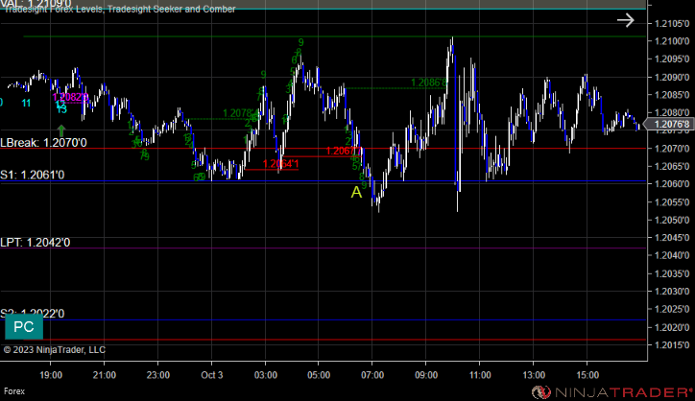Viewport: 695px width, 401px height.
Task: Click the white right-arrow icon at top right
Action: [x=626, y=20]
